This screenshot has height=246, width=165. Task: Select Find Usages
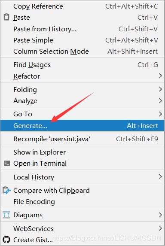coord(82,65)
